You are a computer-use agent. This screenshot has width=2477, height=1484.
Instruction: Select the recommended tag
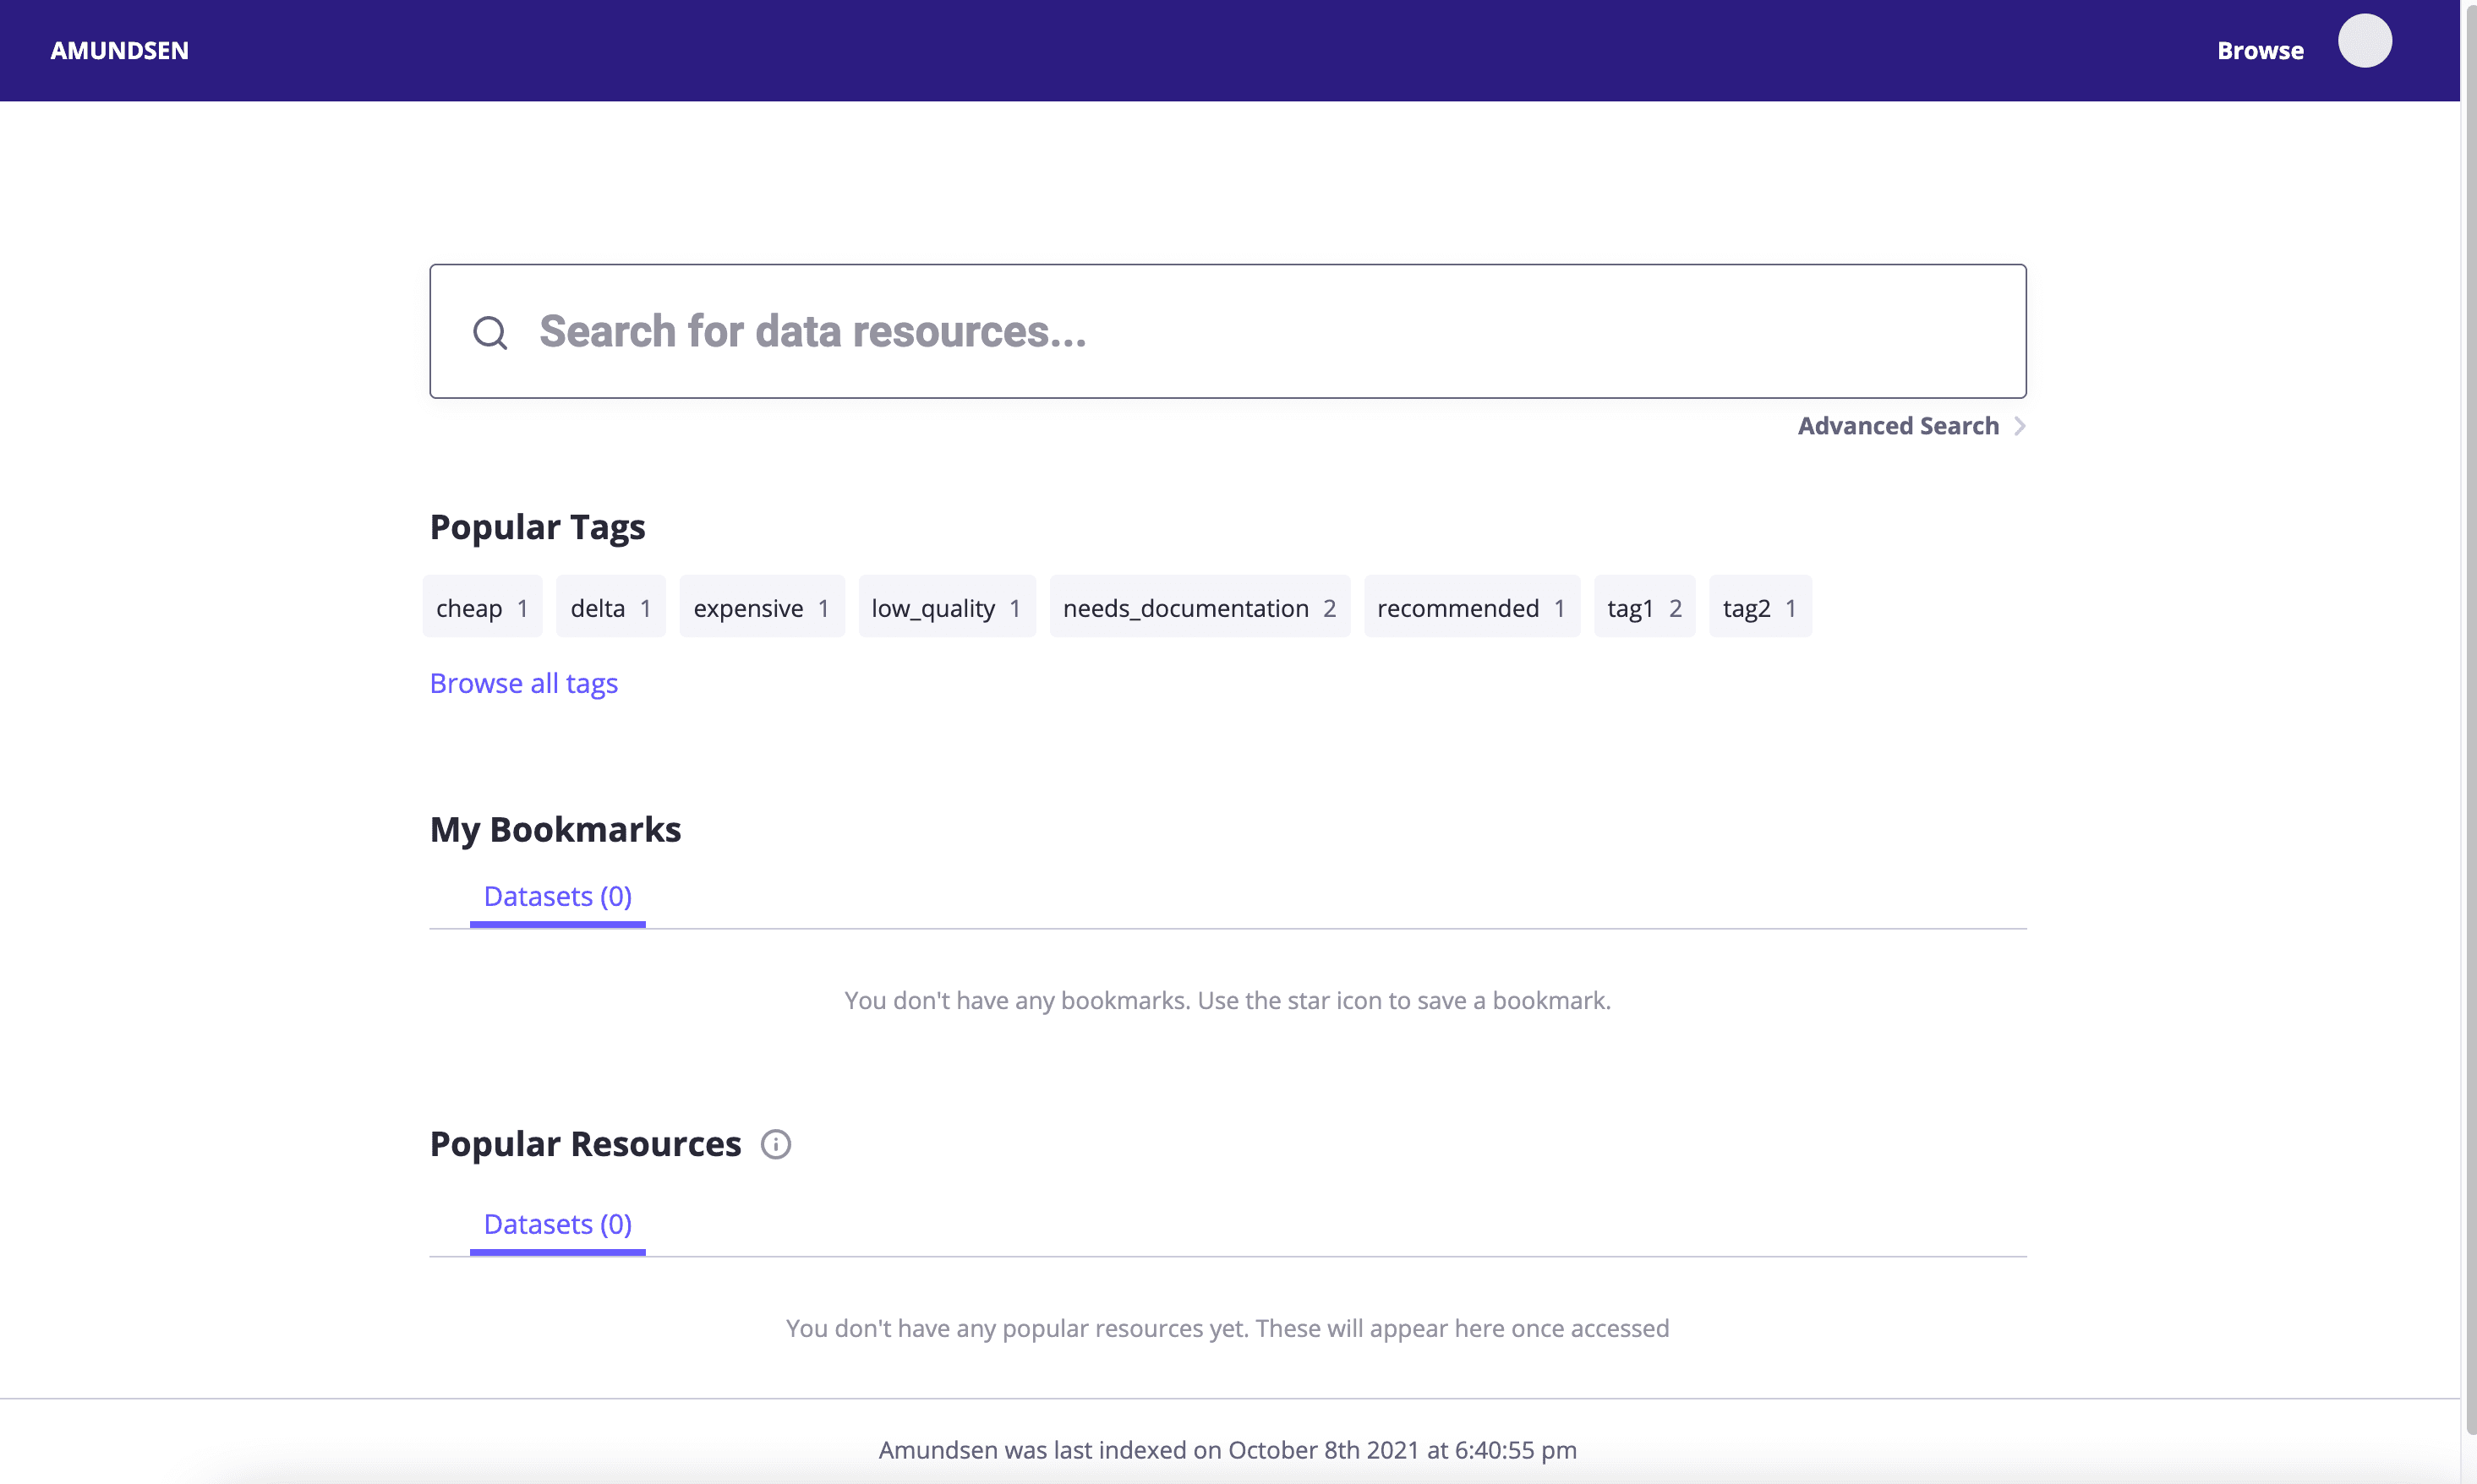pos(1472,607)
